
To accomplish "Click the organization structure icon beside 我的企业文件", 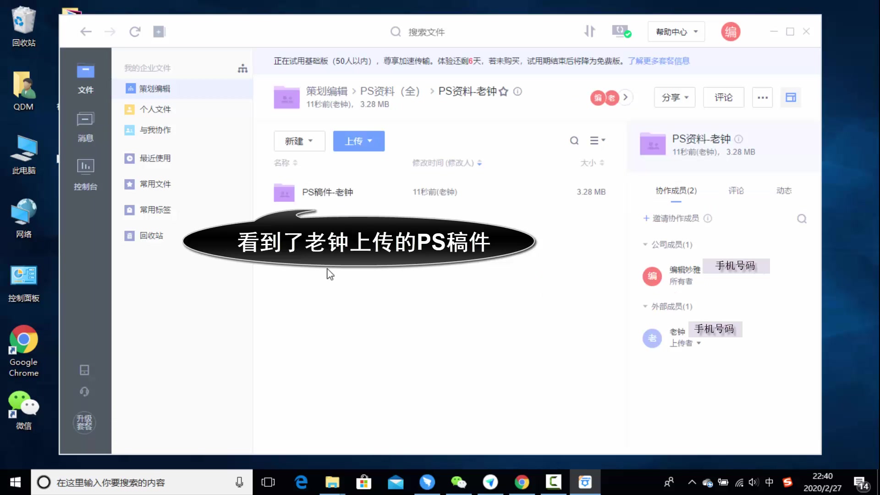I will pos(242,68).
